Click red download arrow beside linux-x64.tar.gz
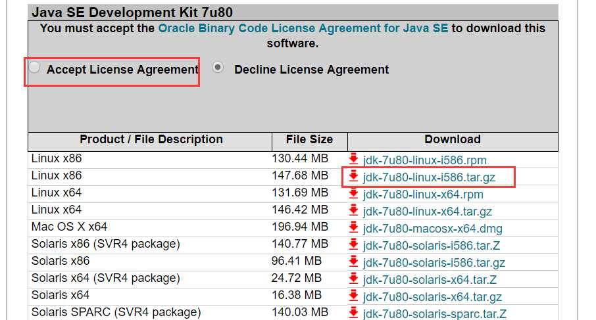 353,210
